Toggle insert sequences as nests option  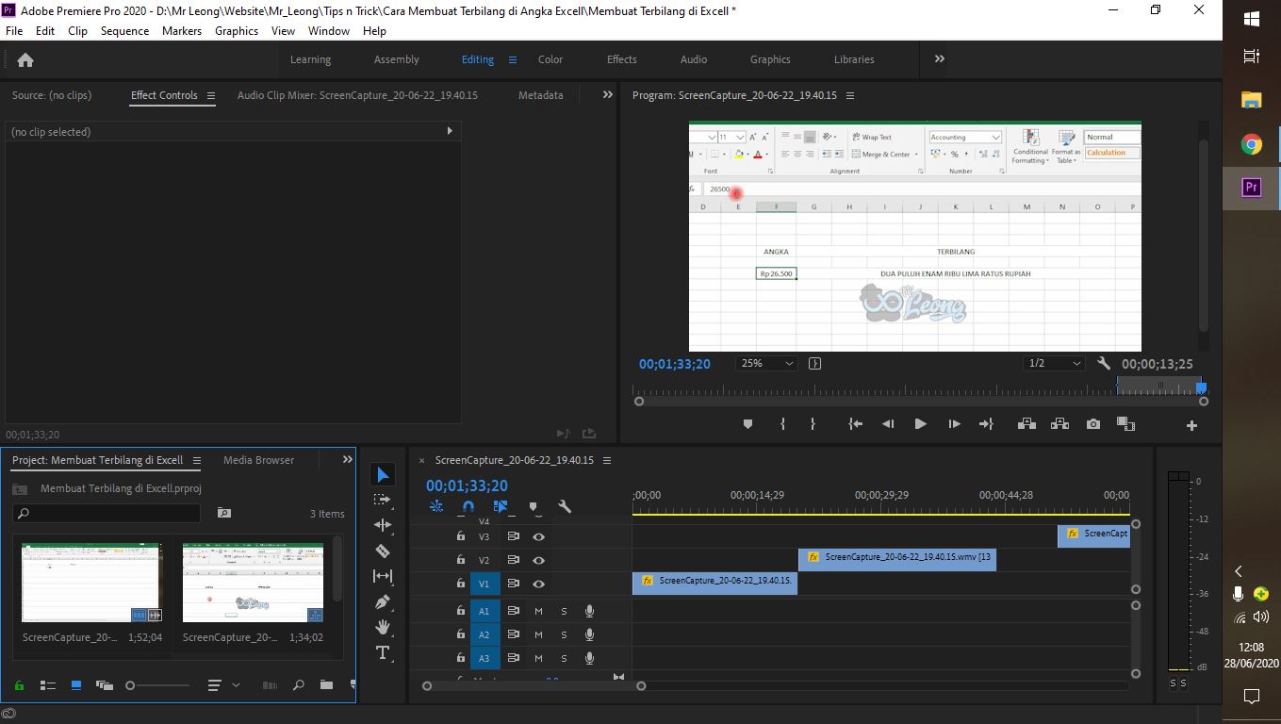(x=436, y=506)
